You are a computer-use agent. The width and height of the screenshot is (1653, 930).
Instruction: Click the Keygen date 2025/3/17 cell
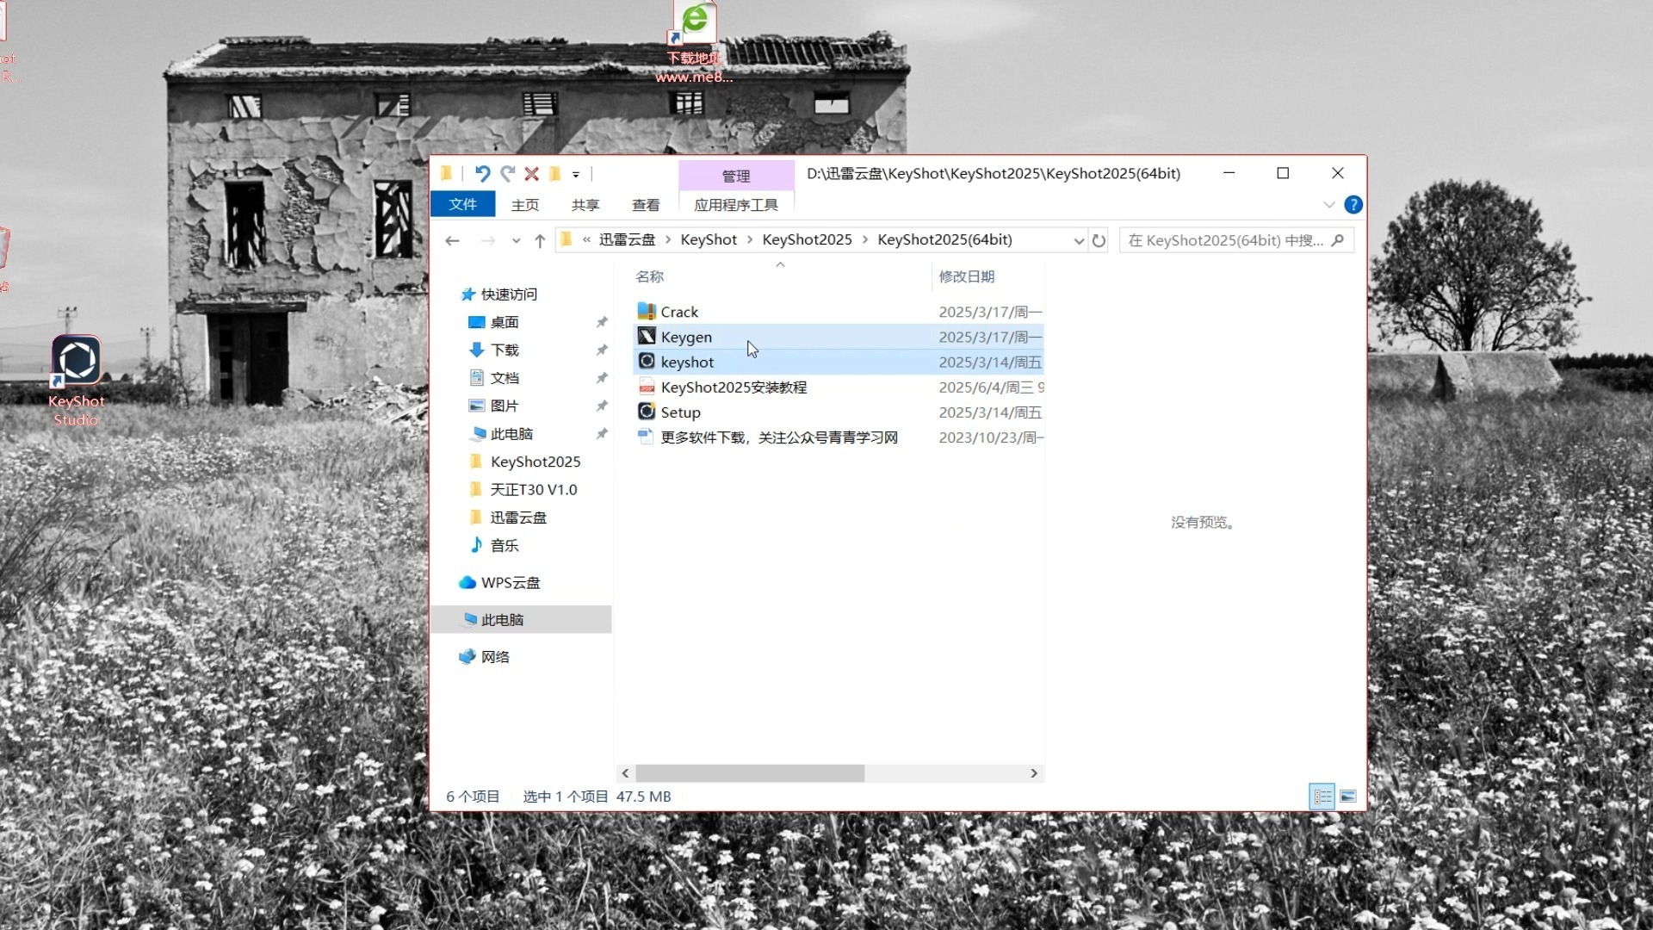click(x=990, y=337)
